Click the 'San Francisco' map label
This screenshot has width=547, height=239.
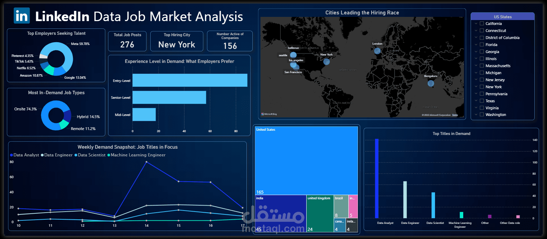coord(293,72)
